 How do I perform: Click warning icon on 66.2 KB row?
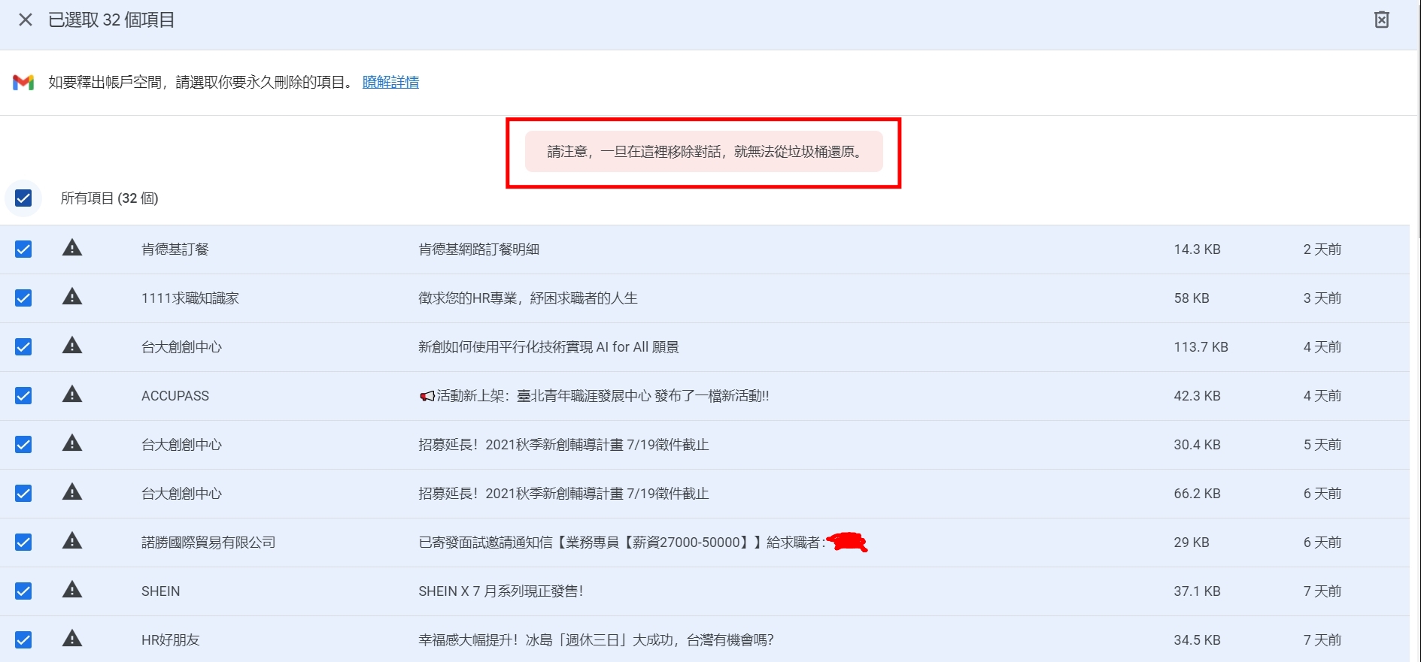pyautogui.click(x=72, y=492)
